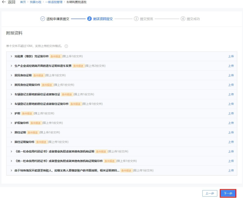Open 一般退税管理 breadcrumb link
Viewport: 243px width, 198px height.
point(54,2)
